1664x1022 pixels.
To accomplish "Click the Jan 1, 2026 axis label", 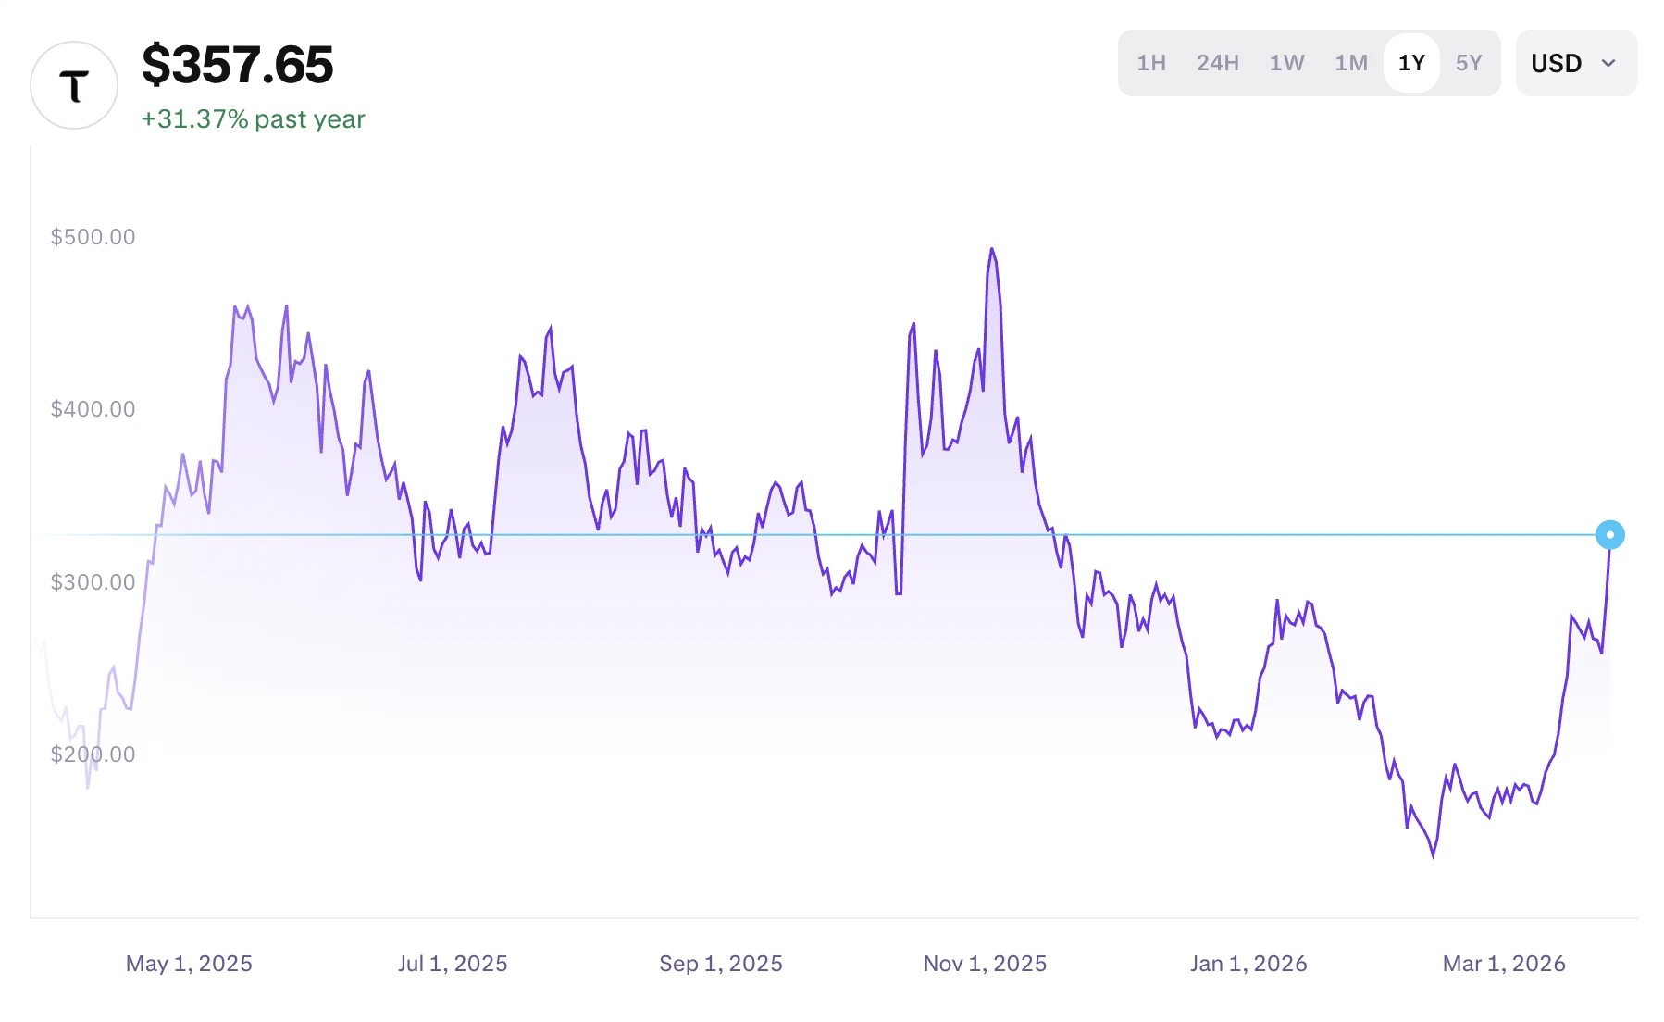I will (x=1248, y=964).
